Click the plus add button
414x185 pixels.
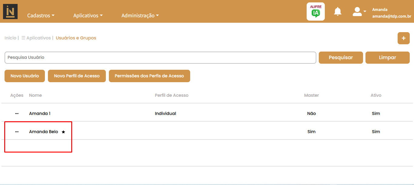pyautogui.click(x=403, y=38)
